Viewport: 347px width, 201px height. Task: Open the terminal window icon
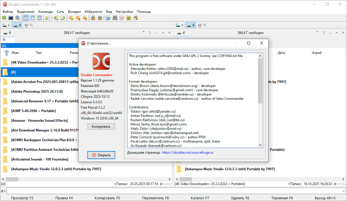click(x=11, y=18)
